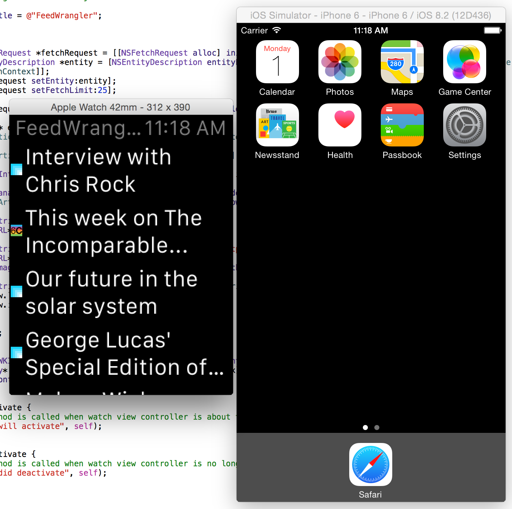The image size is (512, 509).
Task: Click the Game Center label text
Action: pos(465,92)
